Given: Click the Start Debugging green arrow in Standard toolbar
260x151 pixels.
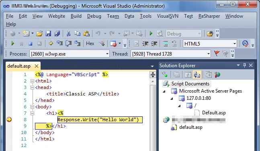Looking at the screenshot, I should pyautogui.click(x=151, y=33).
